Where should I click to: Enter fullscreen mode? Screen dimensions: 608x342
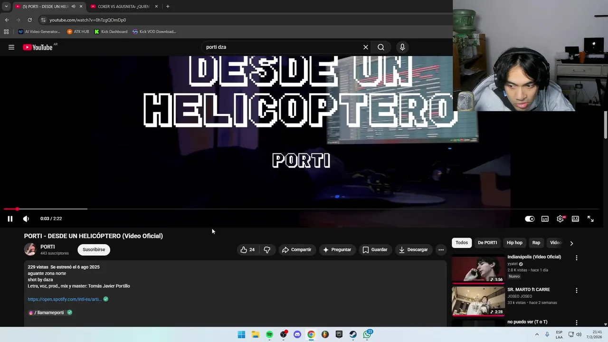(590, 218)
